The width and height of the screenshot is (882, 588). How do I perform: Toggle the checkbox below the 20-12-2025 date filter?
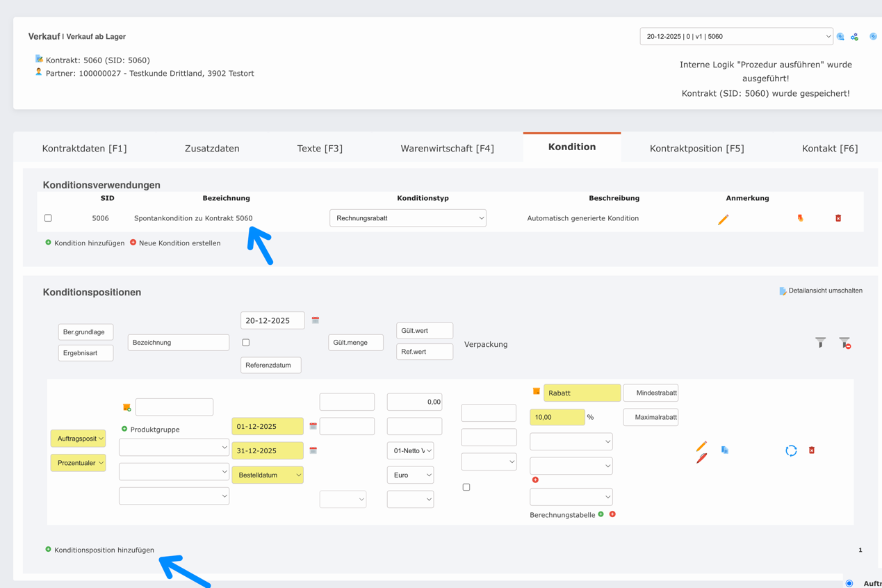pos(246,343)
